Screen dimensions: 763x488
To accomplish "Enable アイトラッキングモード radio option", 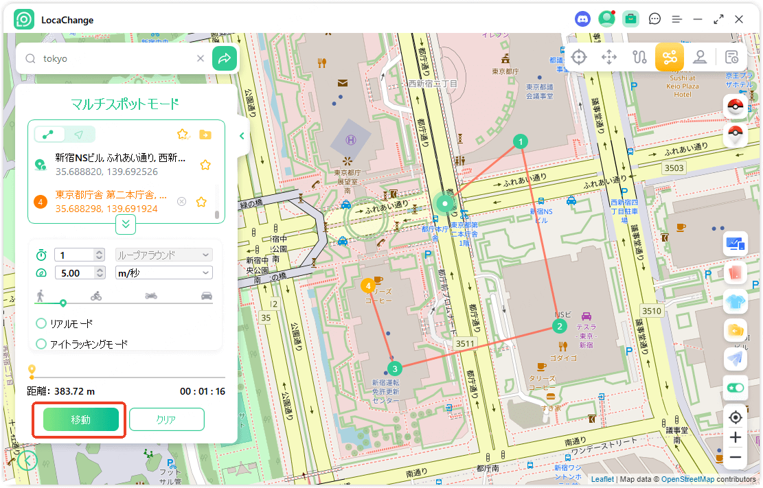I will (41, 344).
